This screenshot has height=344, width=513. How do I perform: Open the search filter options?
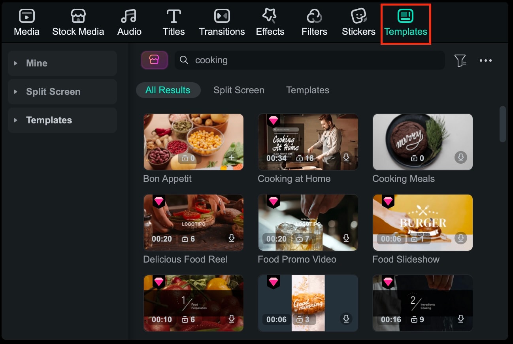pyautogui.click(x=461, y=60)
